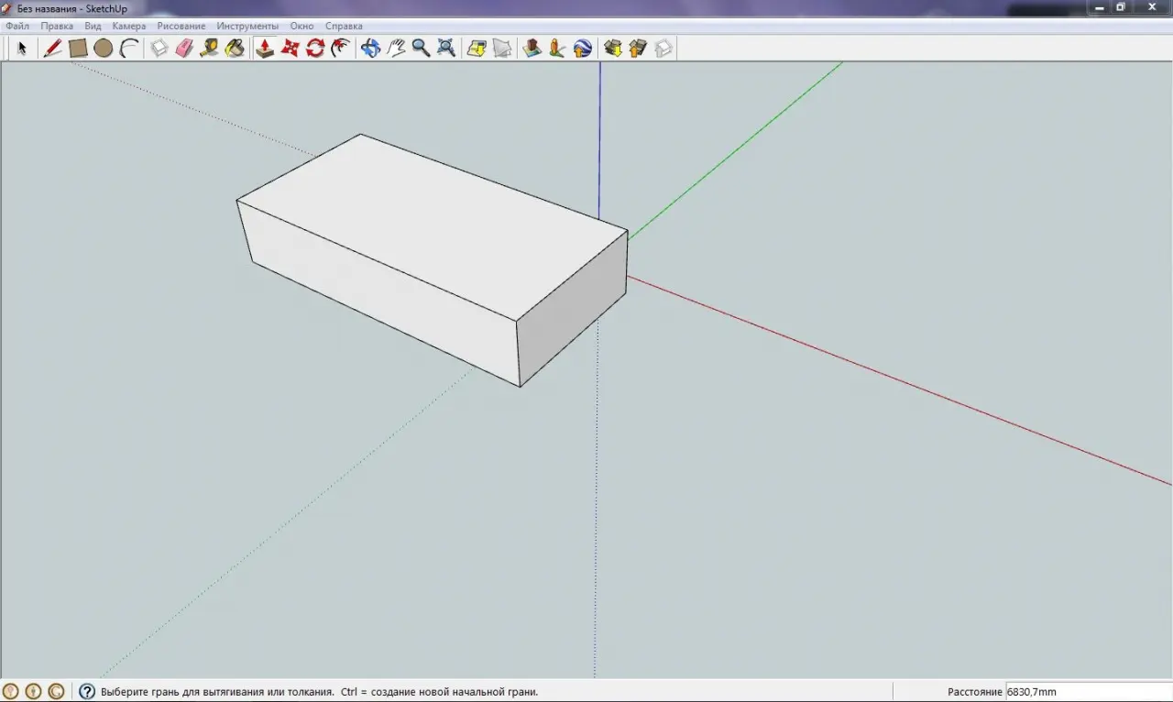Click the help question mark in status bar
This screenshot has height=702, width=1173.
pos(87,692)
